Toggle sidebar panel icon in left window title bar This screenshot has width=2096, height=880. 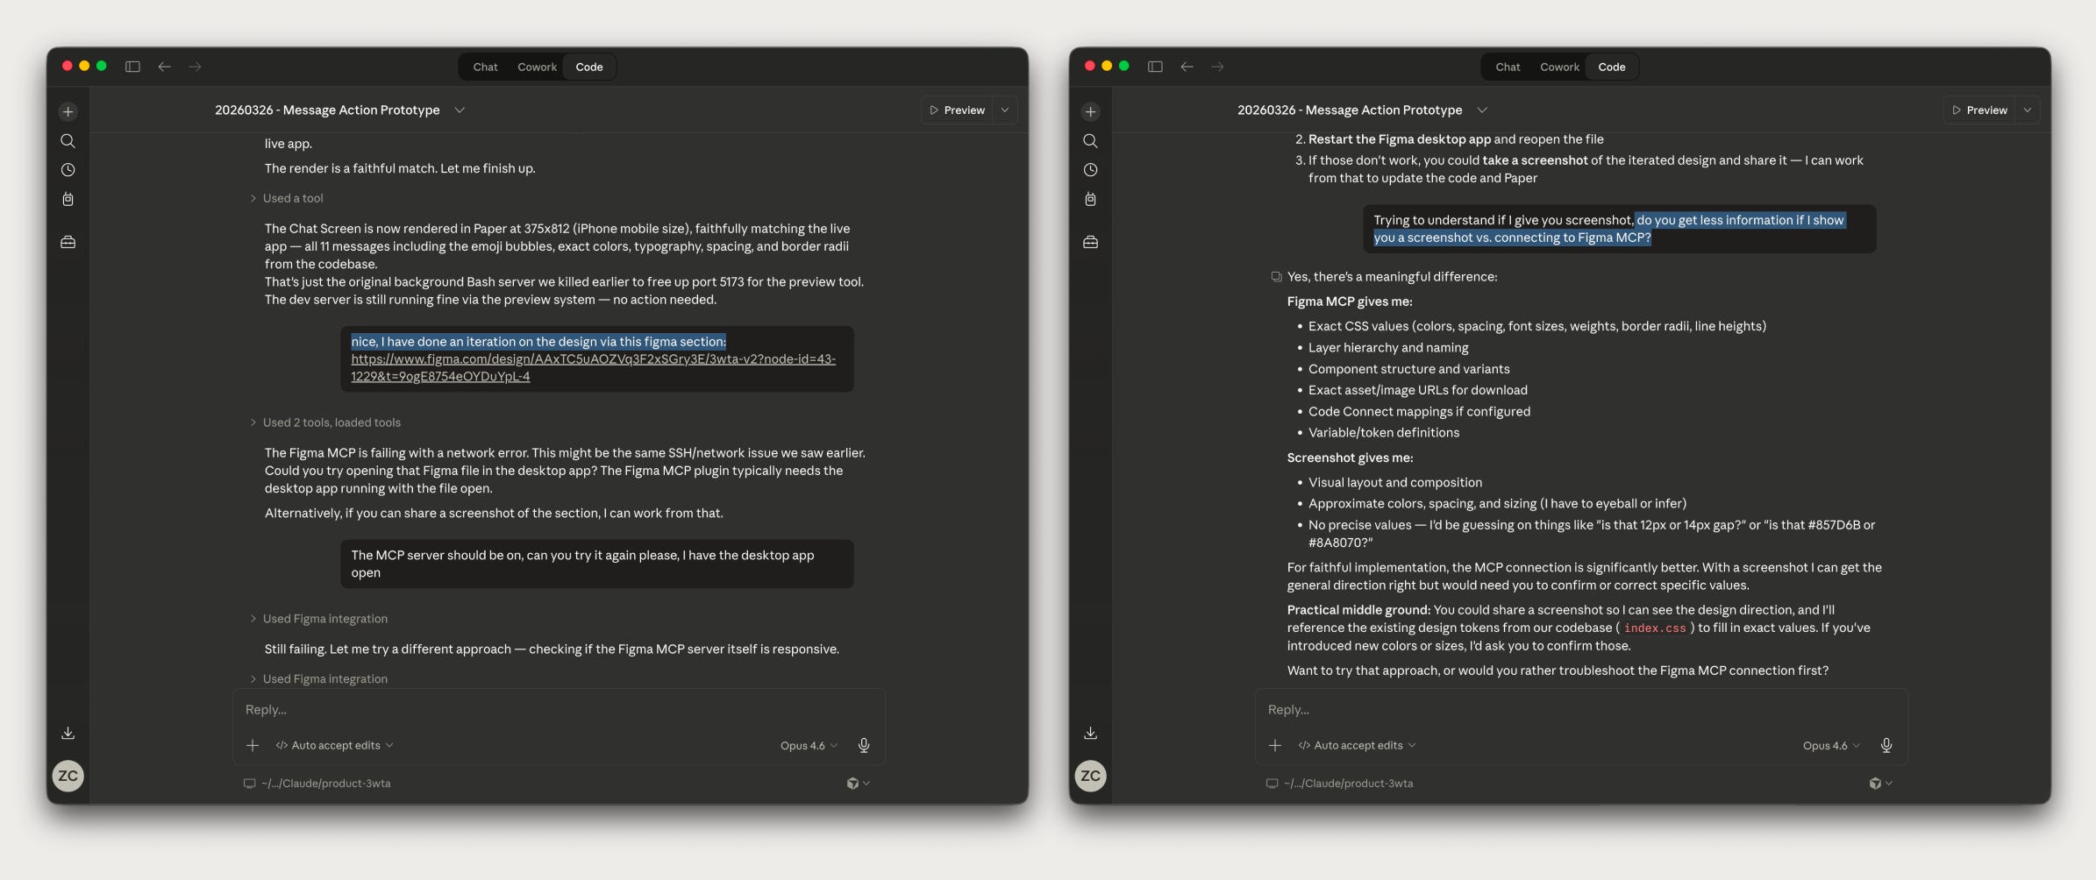click(x=132, y=67)
